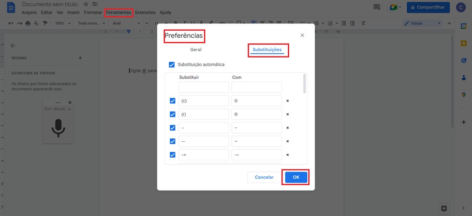Click the Redo arrow in toolbar

pos(20,23)
